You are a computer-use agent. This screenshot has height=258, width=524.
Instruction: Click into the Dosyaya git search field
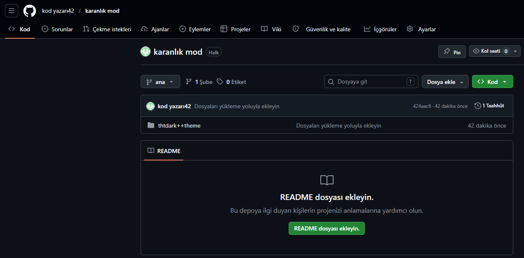[371, 81]
